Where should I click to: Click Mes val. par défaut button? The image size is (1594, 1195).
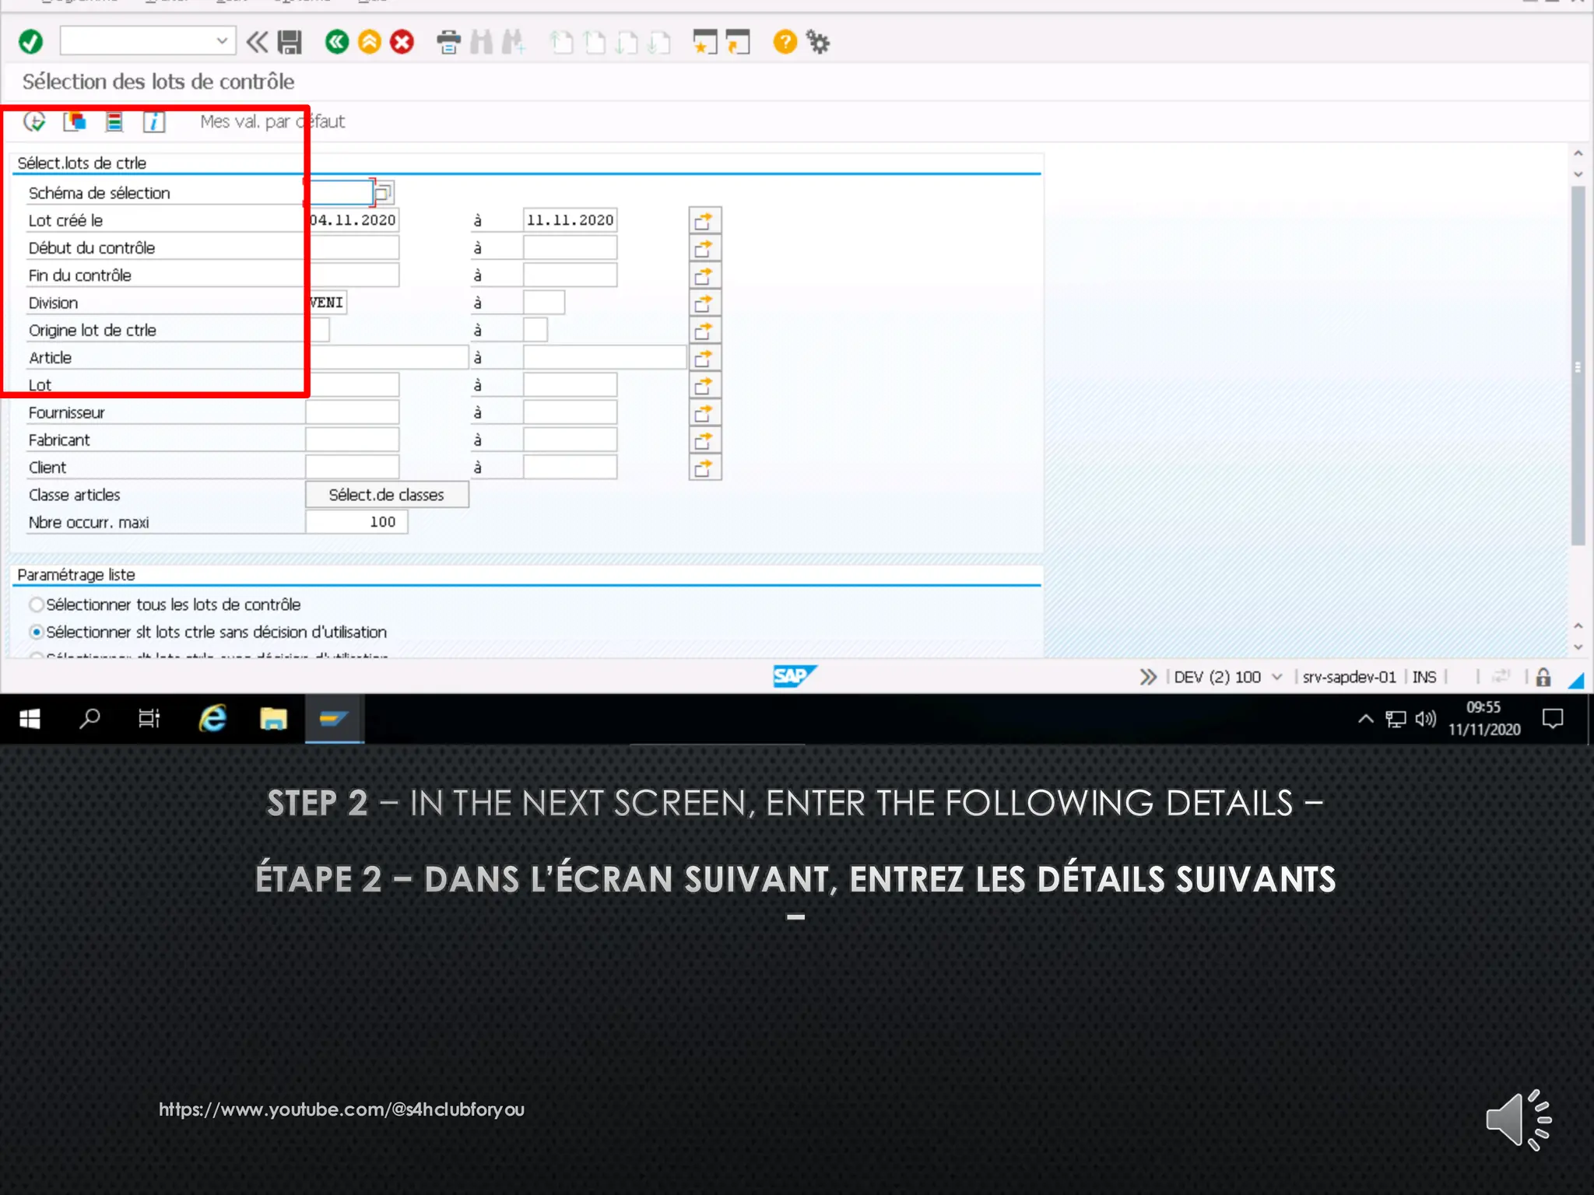[x=272, y=121]
